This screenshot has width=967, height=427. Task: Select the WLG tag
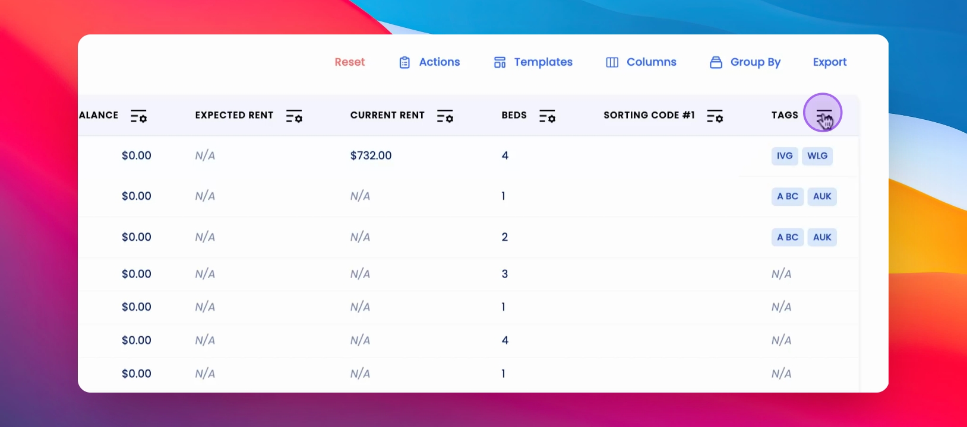coord(817,156)
